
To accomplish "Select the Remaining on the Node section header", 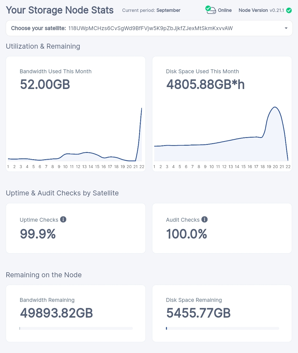I will [x=44, y=275].
